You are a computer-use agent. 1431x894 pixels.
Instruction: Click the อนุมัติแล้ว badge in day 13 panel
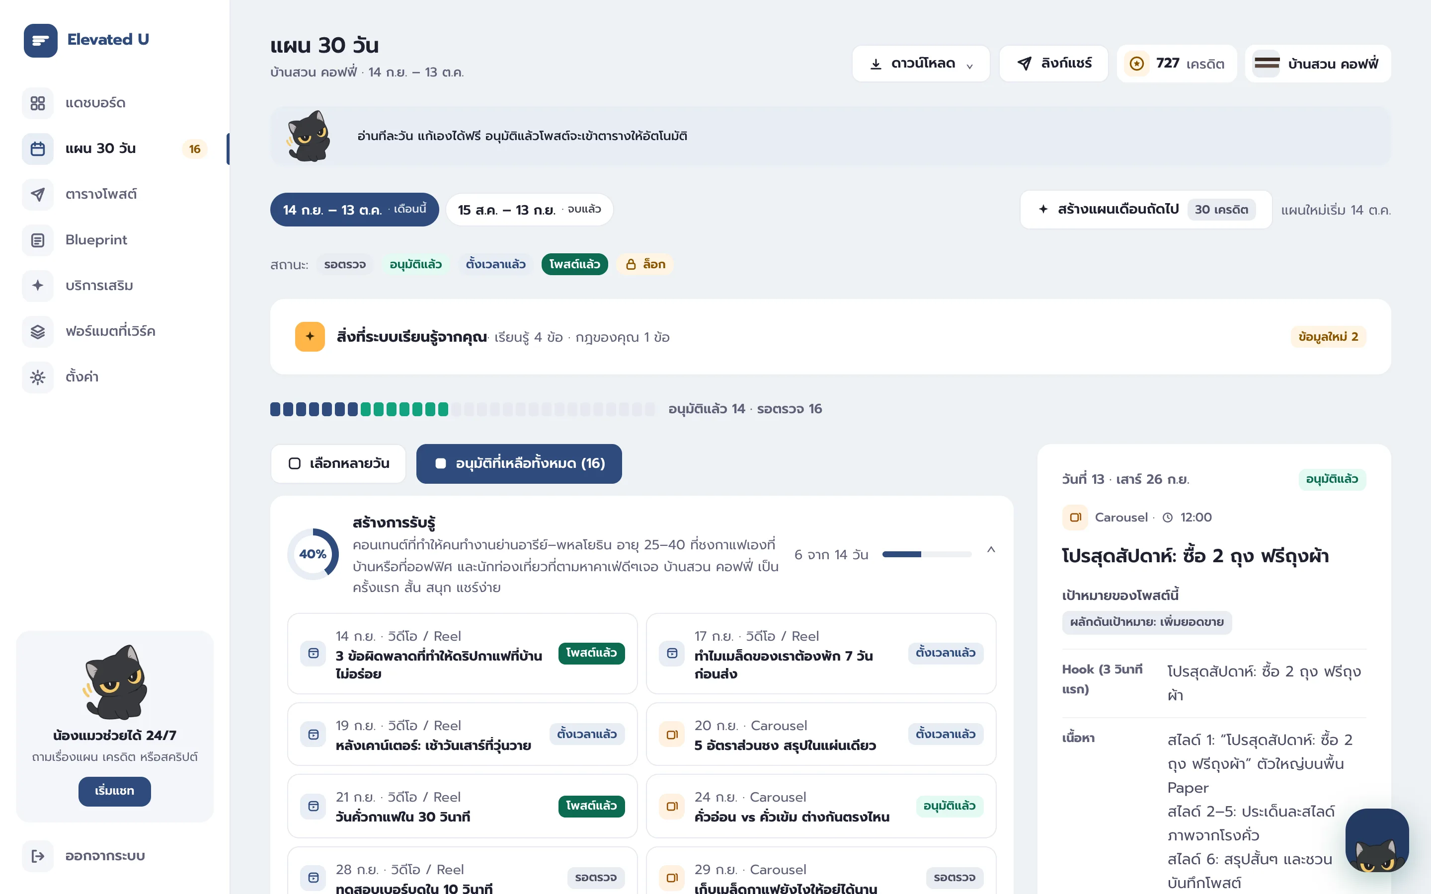[x=1332, y=479]
